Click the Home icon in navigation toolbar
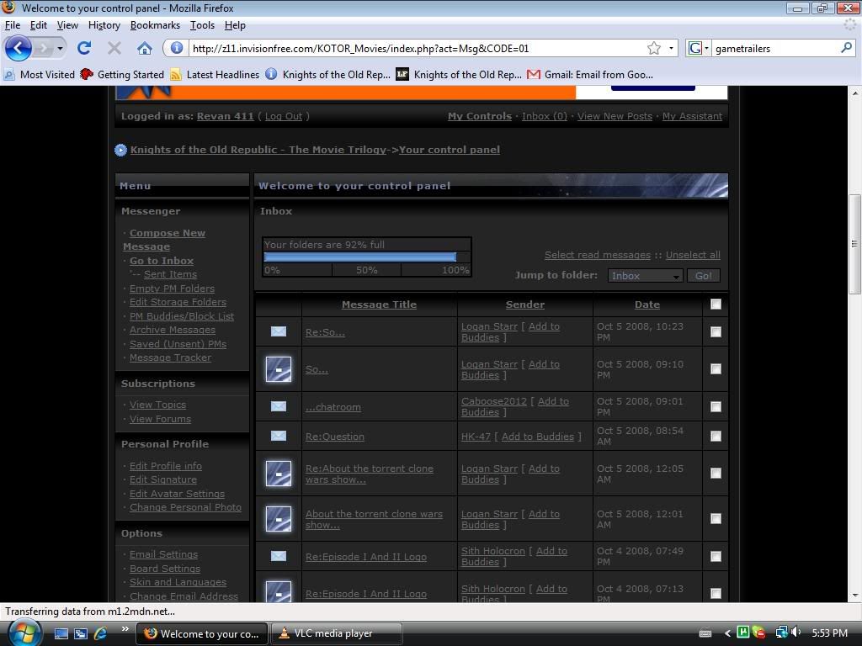Screen dimensions: 862x646 (145, 48)
